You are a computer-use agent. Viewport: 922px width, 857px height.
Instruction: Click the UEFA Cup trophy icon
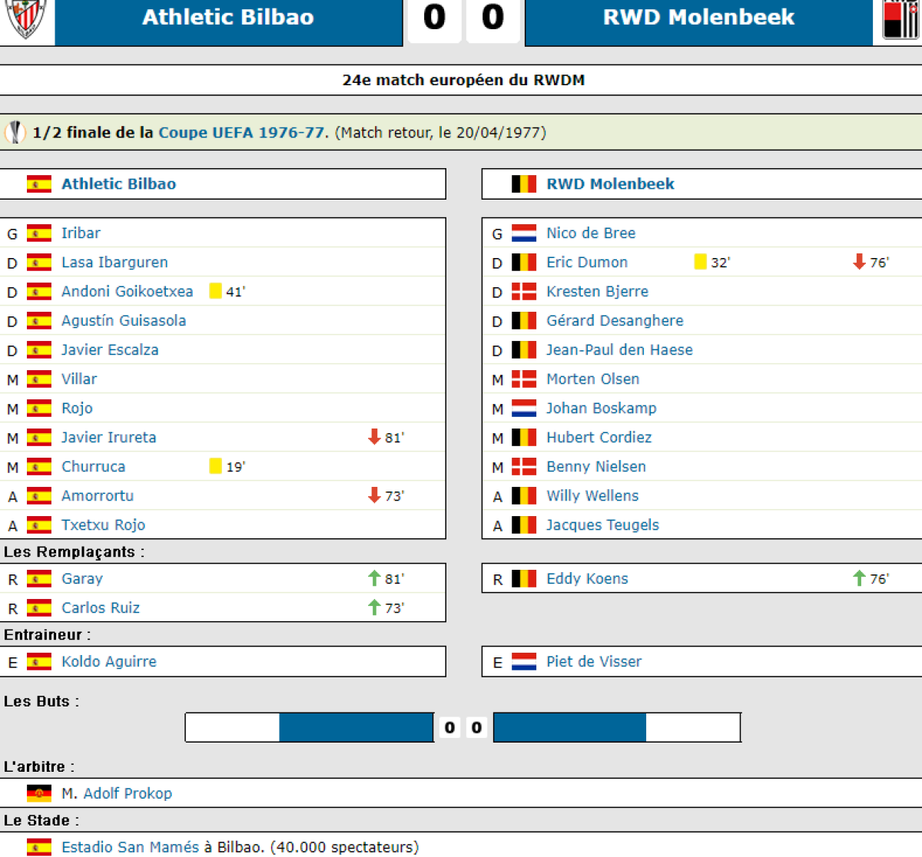15,132
